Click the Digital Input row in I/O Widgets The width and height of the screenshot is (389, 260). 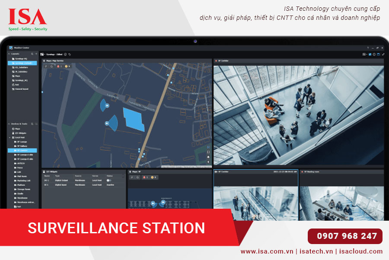[83, 185]
